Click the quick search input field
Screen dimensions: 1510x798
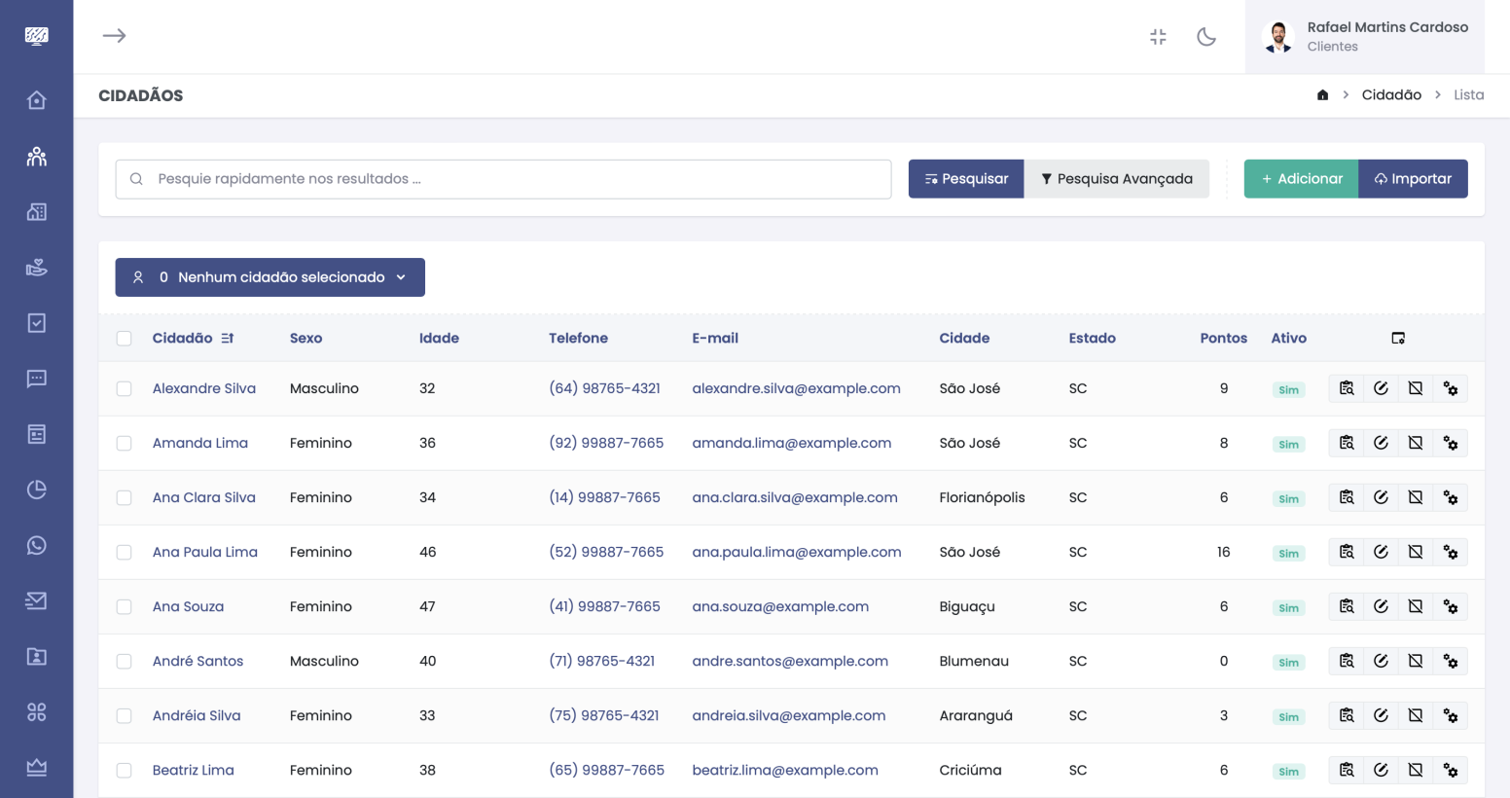tap(503, 179)
